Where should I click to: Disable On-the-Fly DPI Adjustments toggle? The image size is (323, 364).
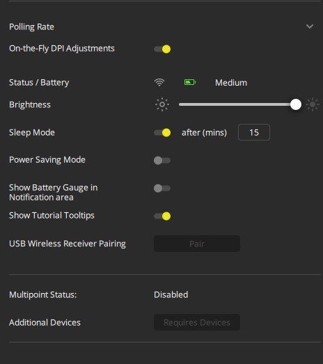[162, 49]
